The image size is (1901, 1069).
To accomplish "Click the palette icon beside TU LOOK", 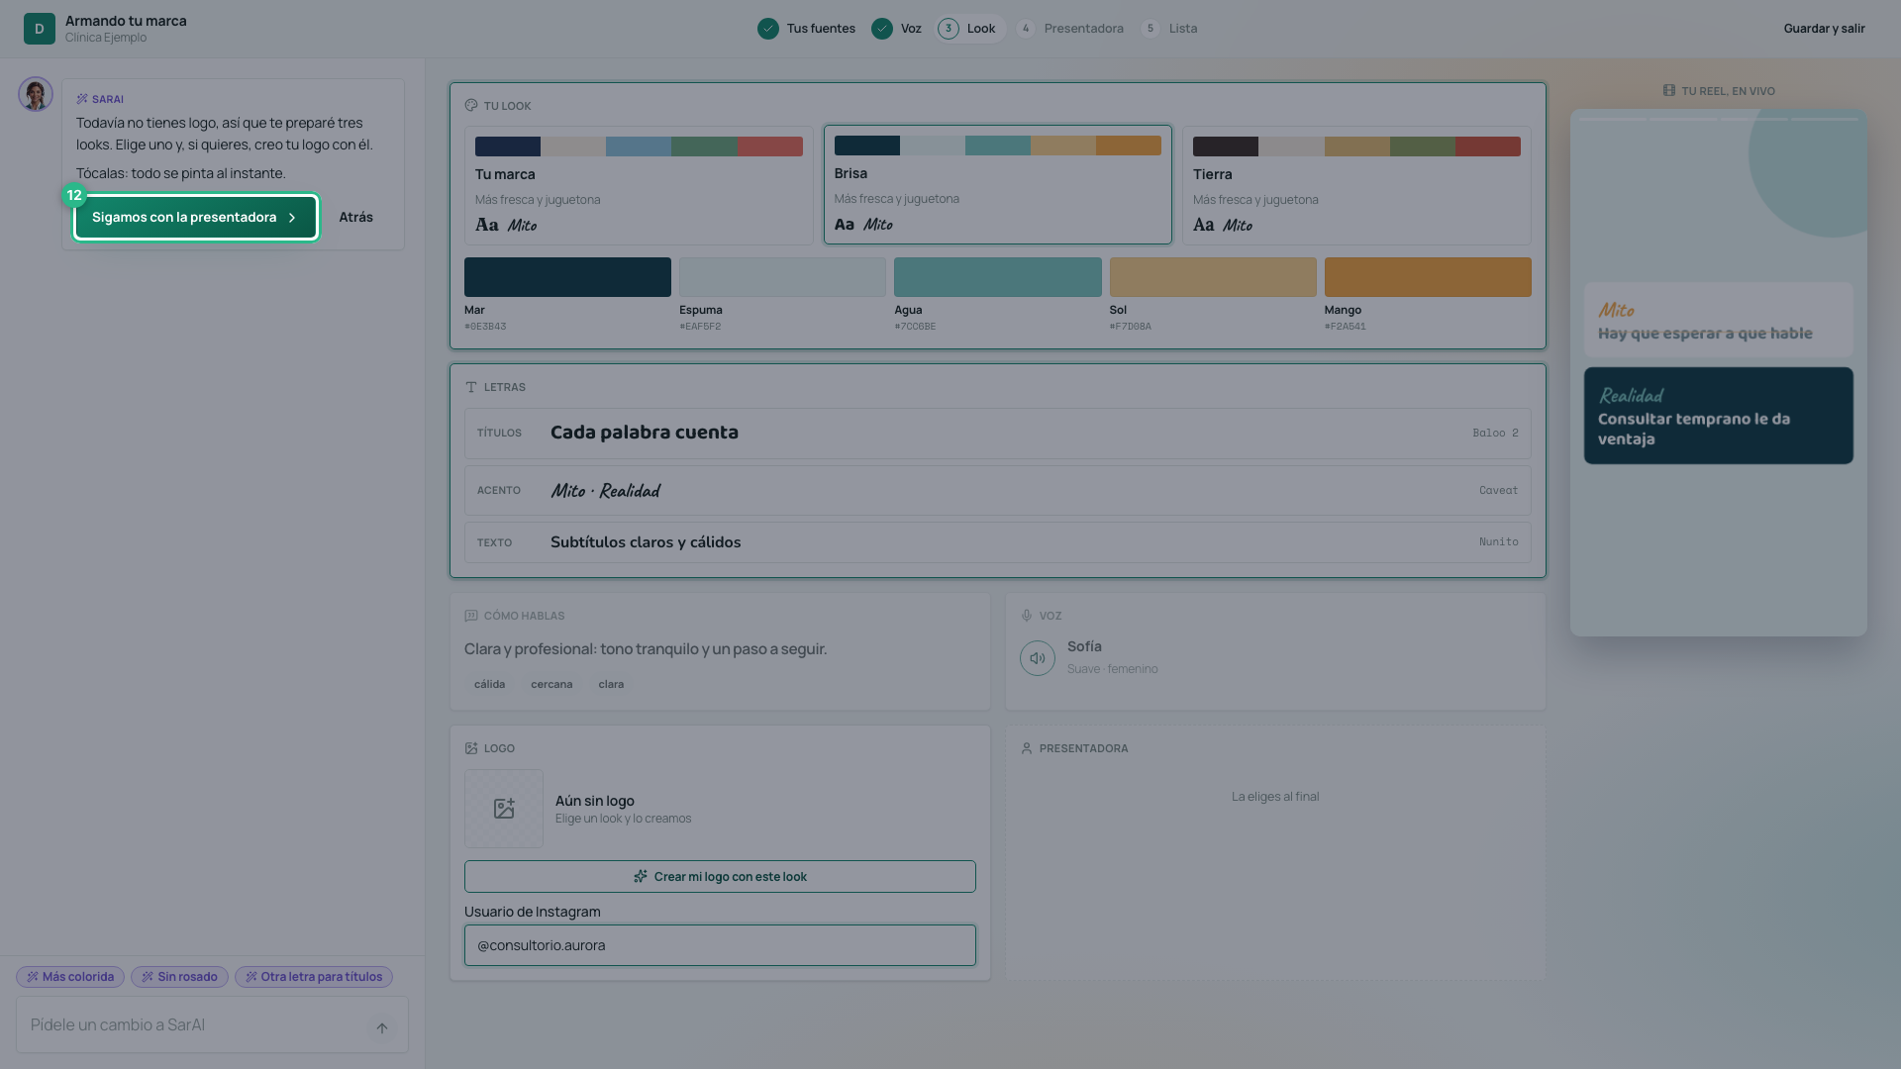I will pos(471,105).
